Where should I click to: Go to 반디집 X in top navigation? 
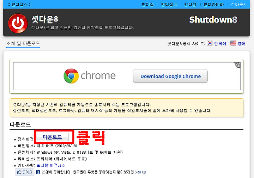click(169, 4)
